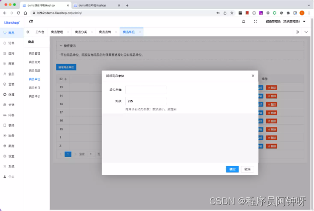Open the 渠道 sidebar section
Screen dimensions: 314x211
click(x=9, y=95)
